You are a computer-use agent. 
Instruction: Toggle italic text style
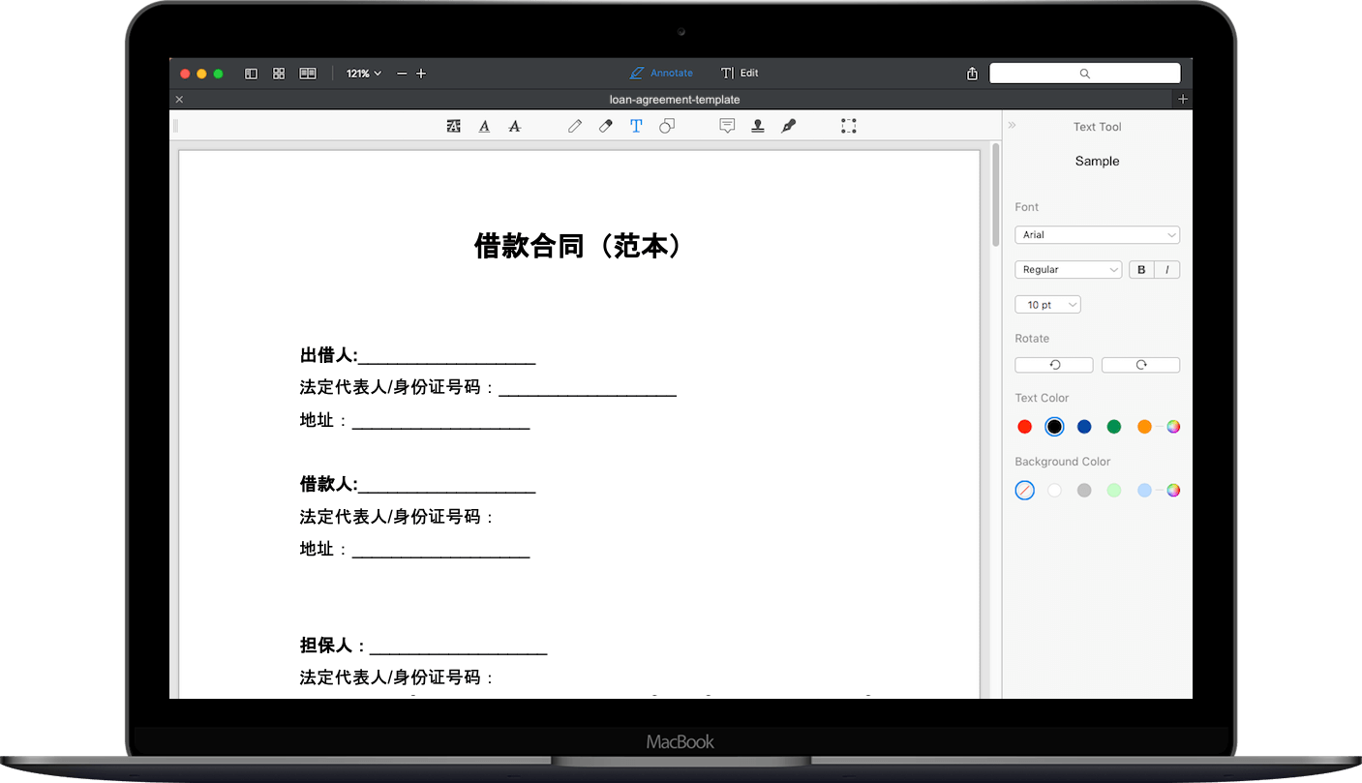pyautogui.click(x=1167, y=270)
